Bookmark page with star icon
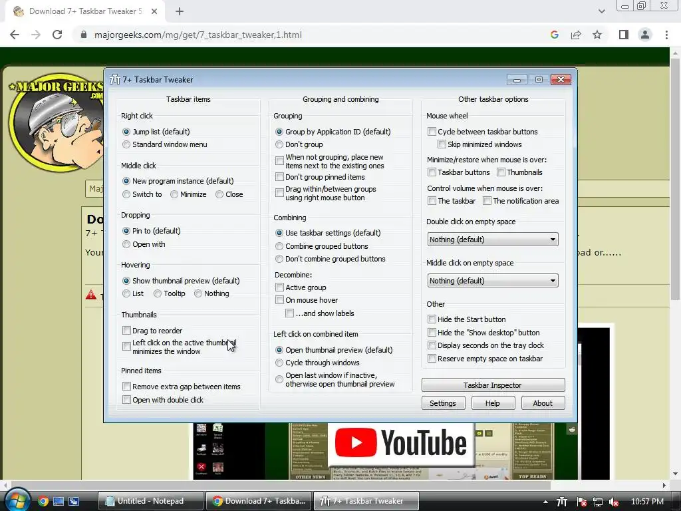Image resolution: width=681 pixels, height=511 pixels. point(597,35)
